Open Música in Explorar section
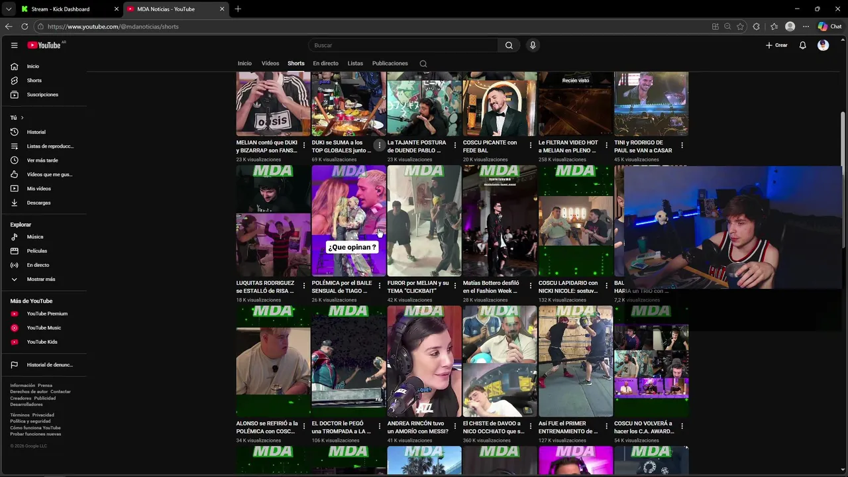This screenshot has height=477, width=848. [43, 237]
